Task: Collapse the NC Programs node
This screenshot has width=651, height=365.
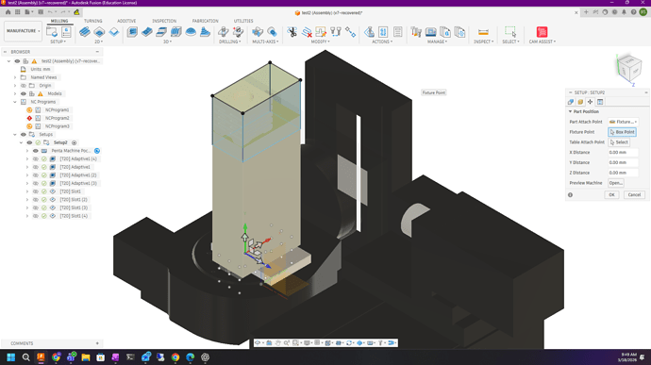Action: click(15, 102)
